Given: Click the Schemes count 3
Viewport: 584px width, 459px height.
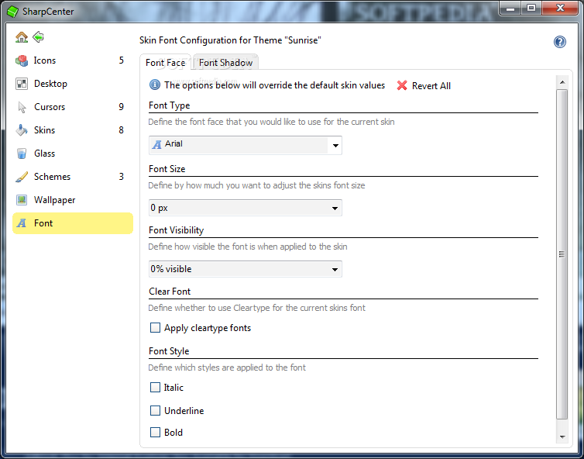Looking at the screenshot, I should click(122, 177).
